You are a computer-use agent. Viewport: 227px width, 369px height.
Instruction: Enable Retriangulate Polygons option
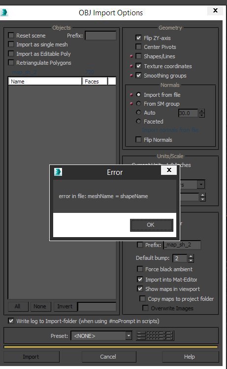(x=11, y=63)
